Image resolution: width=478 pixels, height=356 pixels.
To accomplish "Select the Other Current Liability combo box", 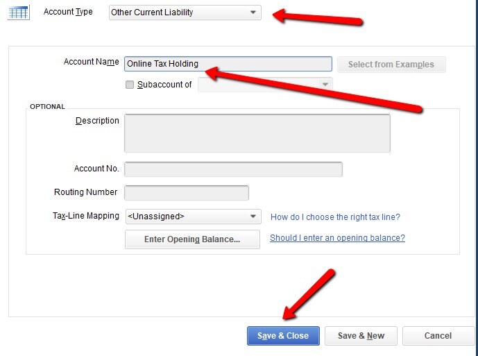I will 185,12.
